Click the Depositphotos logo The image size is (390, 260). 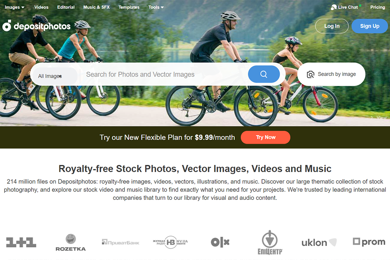pos(37,26)
